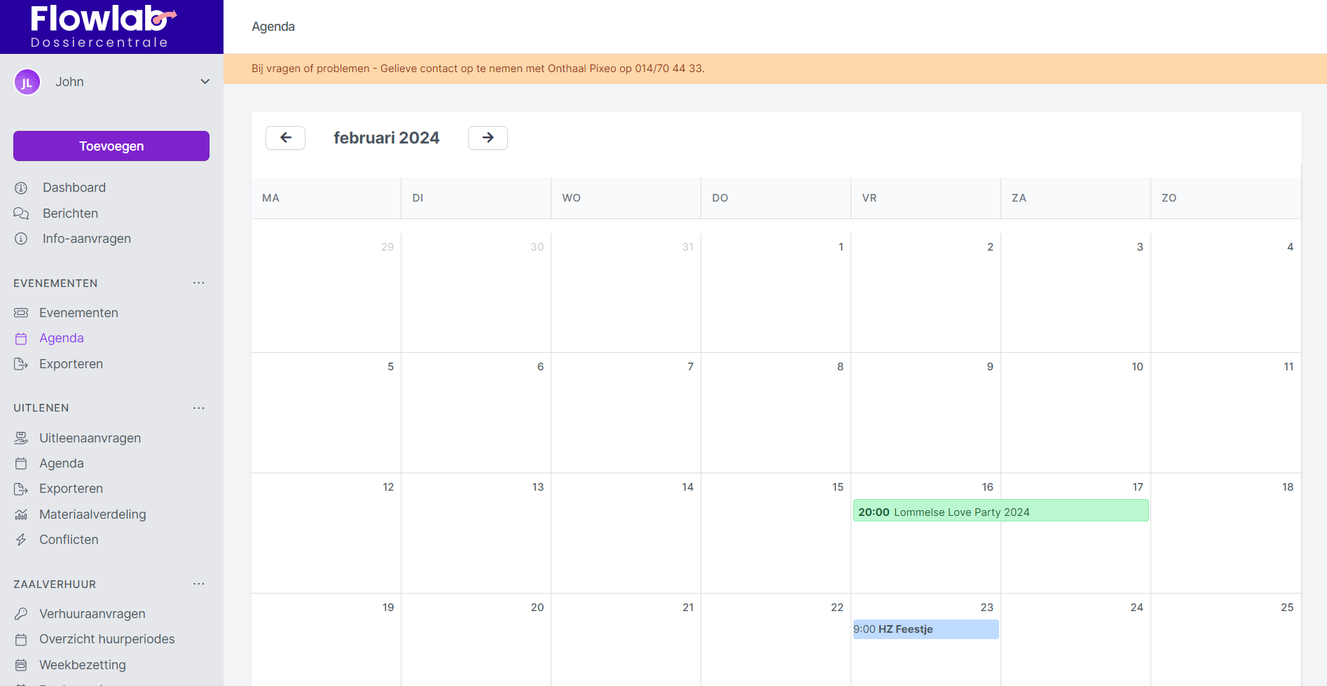Click the Conflicten lightning bolt icon
This screenshot has height=686, width=1327.
[21, 540]
